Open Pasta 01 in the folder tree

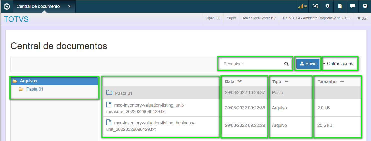point(35,89)
